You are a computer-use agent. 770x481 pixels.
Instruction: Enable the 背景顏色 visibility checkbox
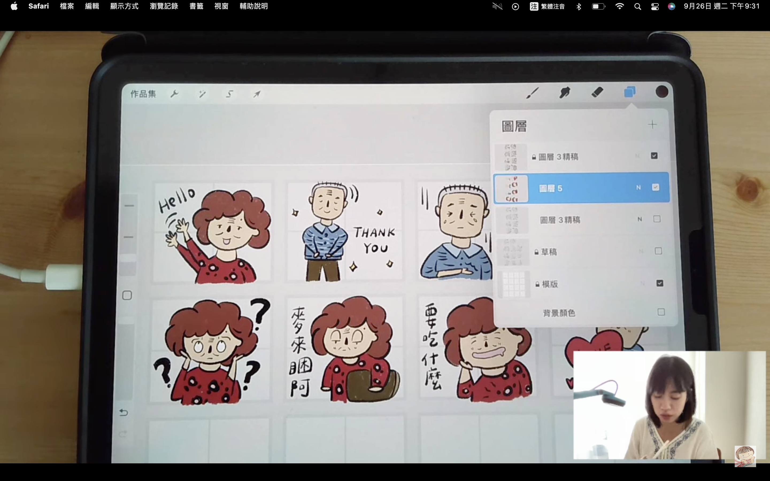(x=661, y=312)
